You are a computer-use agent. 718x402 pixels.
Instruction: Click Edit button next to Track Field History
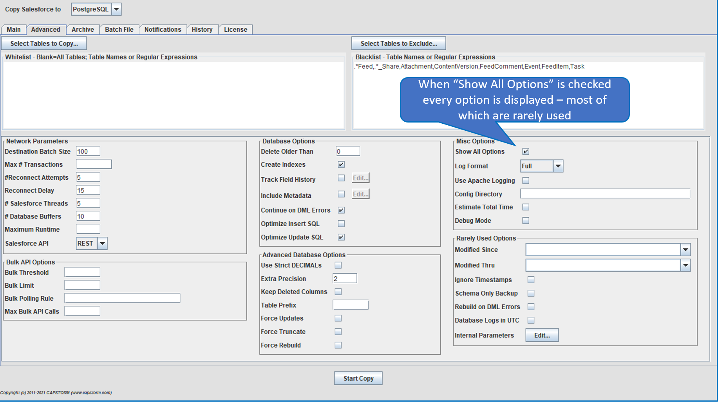361,178
